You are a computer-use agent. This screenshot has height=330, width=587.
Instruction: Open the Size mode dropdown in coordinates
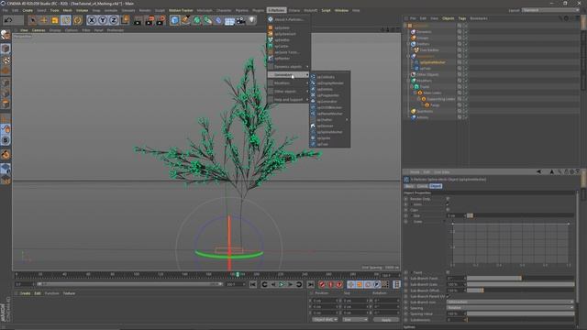click(355, 320)
